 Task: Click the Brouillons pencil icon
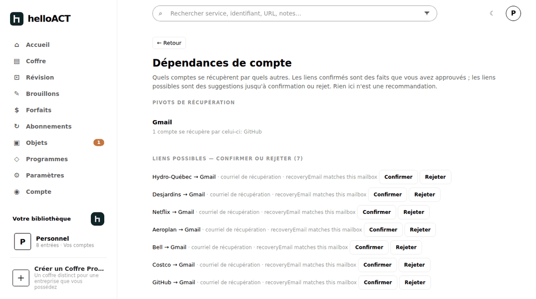[x=17, y=94]
